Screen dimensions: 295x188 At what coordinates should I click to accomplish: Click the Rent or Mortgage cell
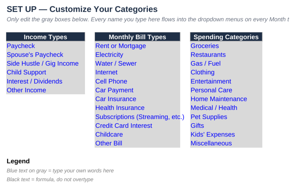point(137,46)
